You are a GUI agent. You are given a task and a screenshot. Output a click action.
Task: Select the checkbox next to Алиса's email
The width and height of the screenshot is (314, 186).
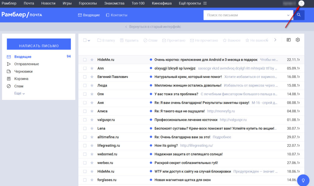click(x=85, y=111)
